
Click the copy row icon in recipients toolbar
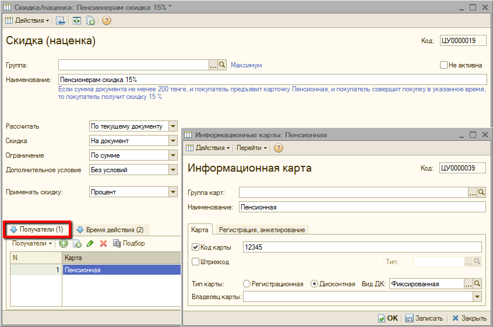76,243
